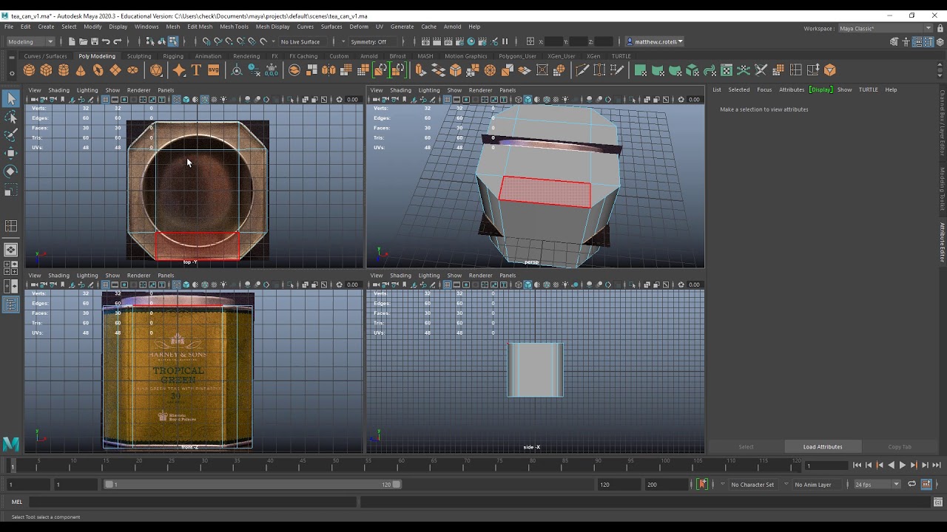Click the New Scene icon
The width and height of the screenshot is (947, 532).
(x=73, y=41)
